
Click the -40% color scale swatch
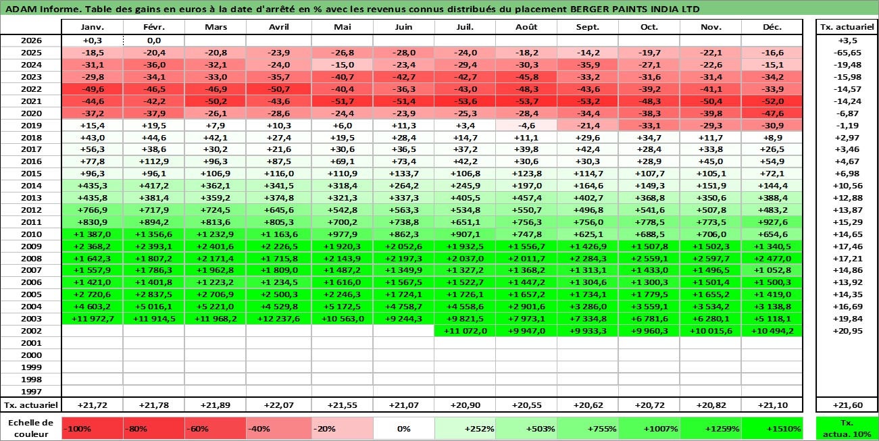[278, 428]
